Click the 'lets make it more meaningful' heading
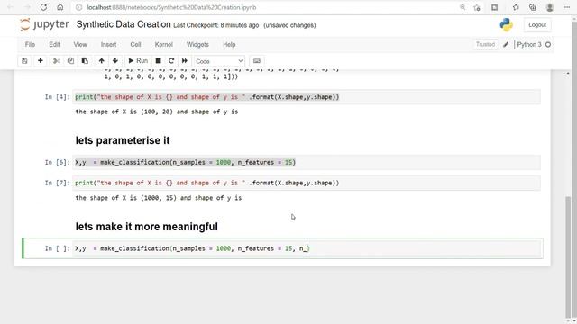The width and height of the screenshot is (577, 324). (146, 227)
